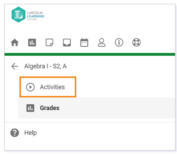Click the highlighted Grades row background
Viewport: 177px width, 154px height.
[x=97, y=108]
